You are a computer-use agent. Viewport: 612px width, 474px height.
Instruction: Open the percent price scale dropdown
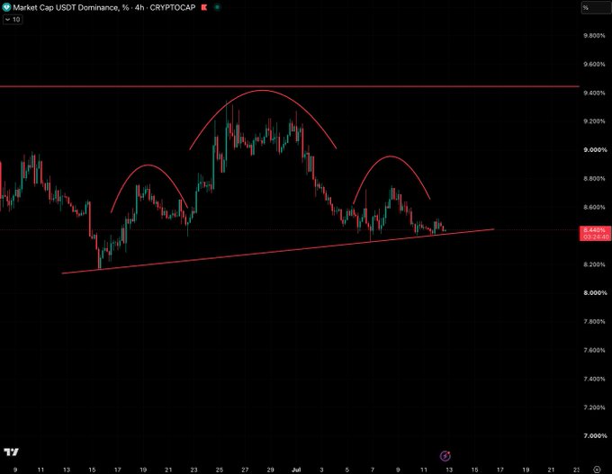[595, 7]
